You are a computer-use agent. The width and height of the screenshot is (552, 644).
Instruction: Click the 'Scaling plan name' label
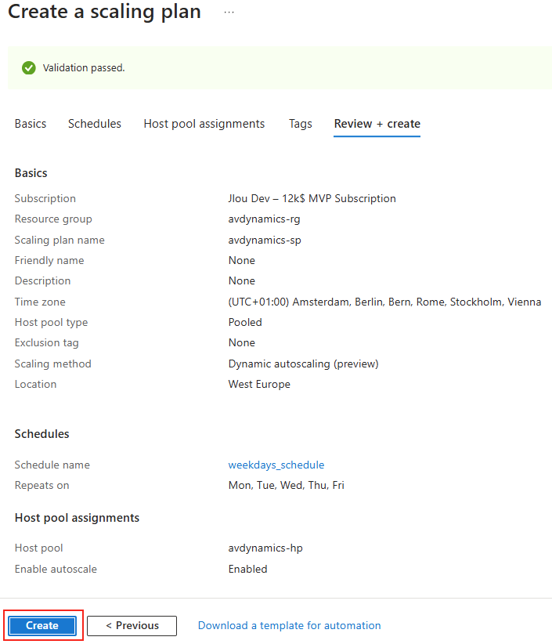click(60, 240)
